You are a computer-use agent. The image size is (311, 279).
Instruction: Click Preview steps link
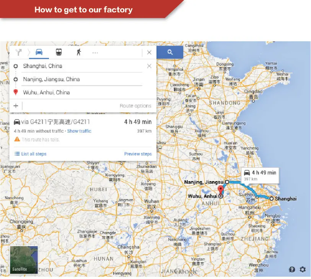pyautogui.click(x=138, y=154)
